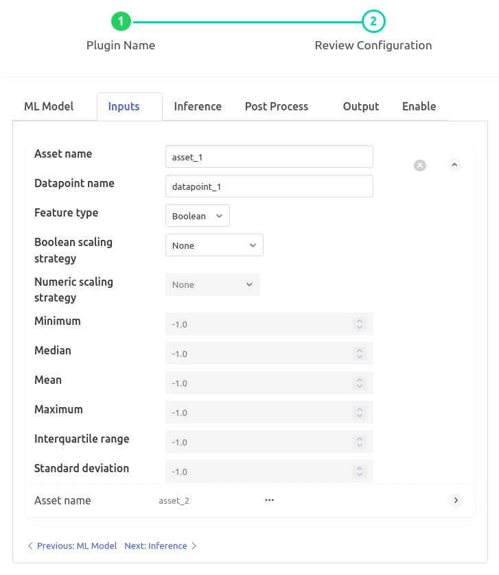Viewport: 499px width, 575px height.
Task: Collapse the asset_1 panel using the up chevron
Action: coord(454,164)
